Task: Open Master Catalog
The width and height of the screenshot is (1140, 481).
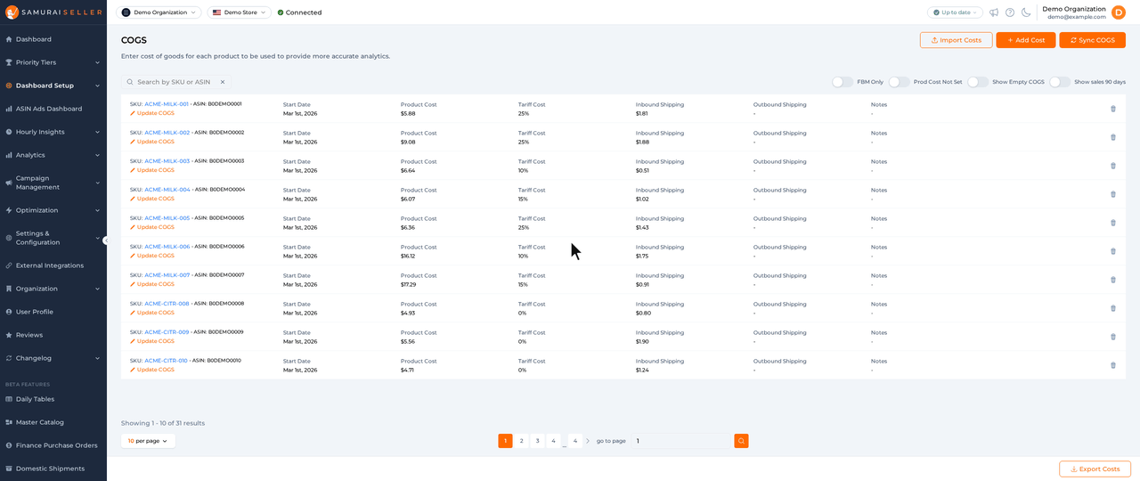Action: 53,422
